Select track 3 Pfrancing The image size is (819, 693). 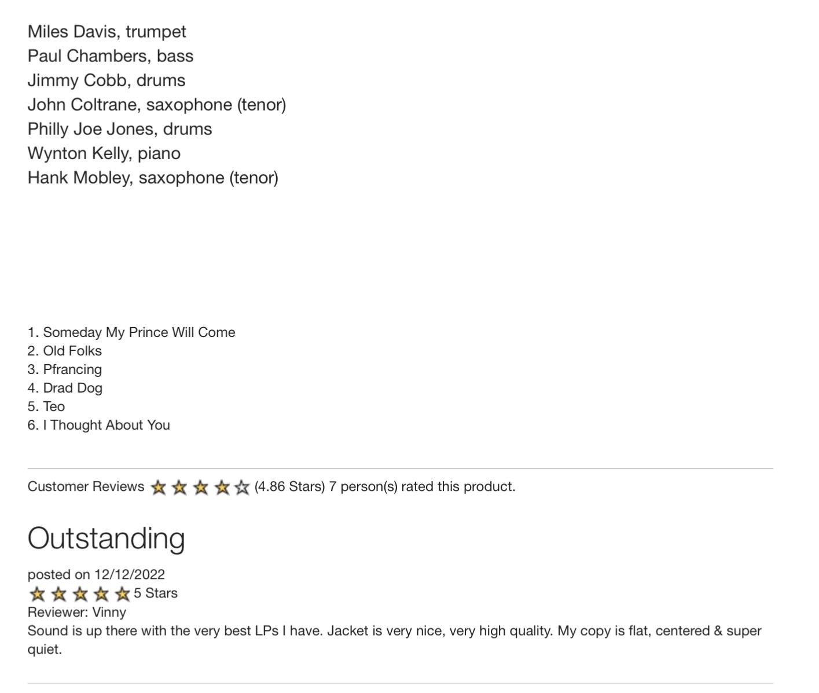[x=65, y=369]
